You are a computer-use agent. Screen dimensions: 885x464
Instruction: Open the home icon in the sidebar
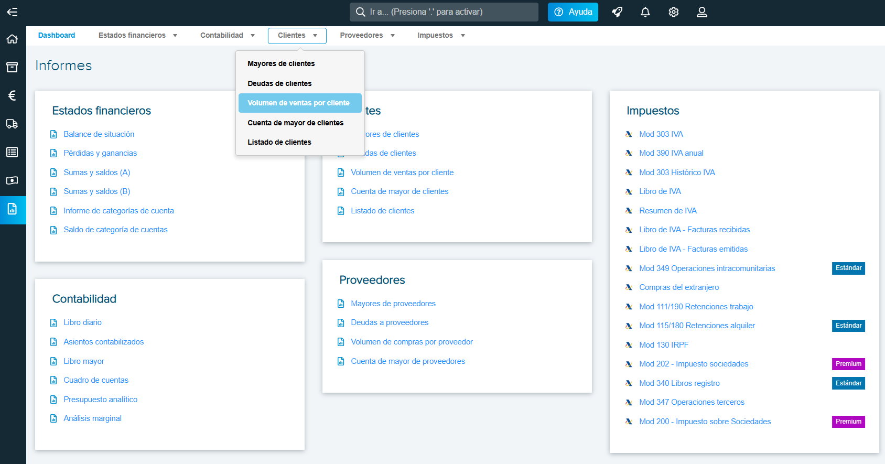12,39
